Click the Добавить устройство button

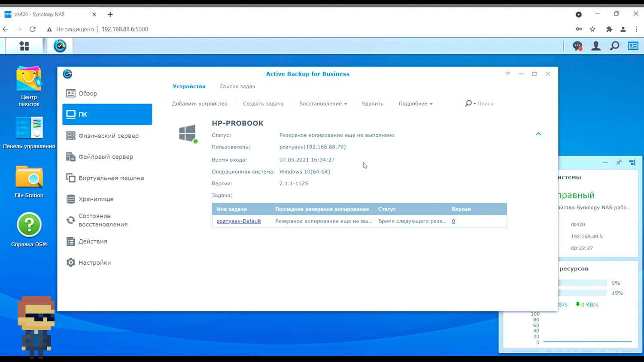pyautogui.click(x=200, y=104)
